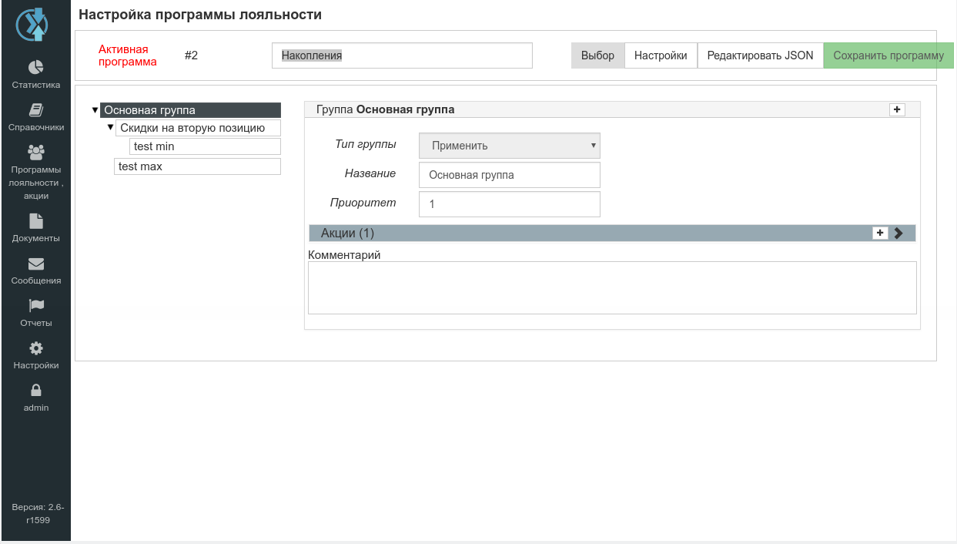Viewport: 957px width, 544px height.
Task: Collapse the Основная группа tree node
Action: click(95, 110)
